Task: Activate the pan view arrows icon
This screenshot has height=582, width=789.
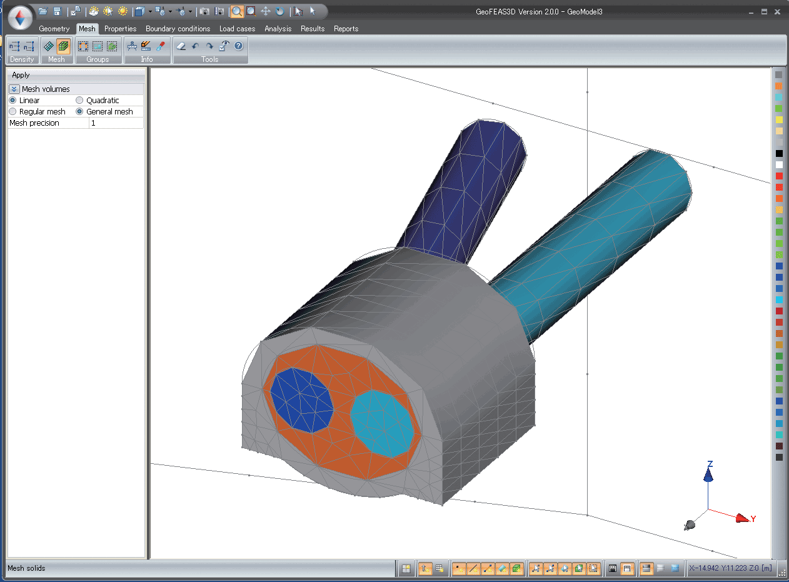Action: [265, 11]
